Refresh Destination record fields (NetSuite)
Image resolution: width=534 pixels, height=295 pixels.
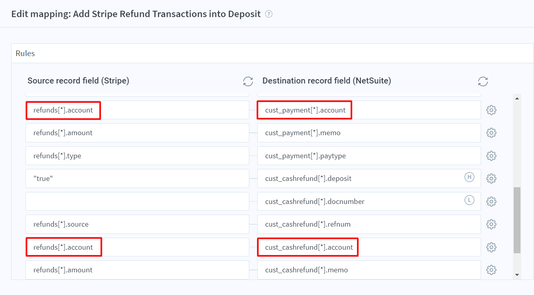(x=483, y=82)
